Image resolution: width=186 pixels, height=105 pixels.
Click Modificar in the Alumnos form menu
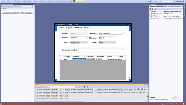click(x=78, y=28)
